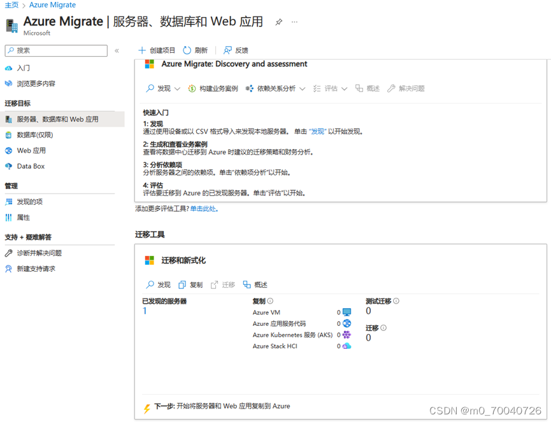Click 复制 in 迁移和新式化 toolbar

coord(190,285)
